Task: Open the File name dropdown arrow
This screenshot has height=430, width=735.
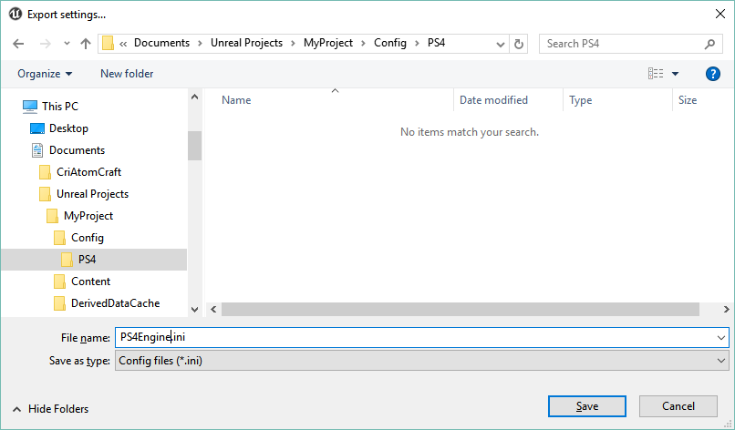Action: [721, 338]
